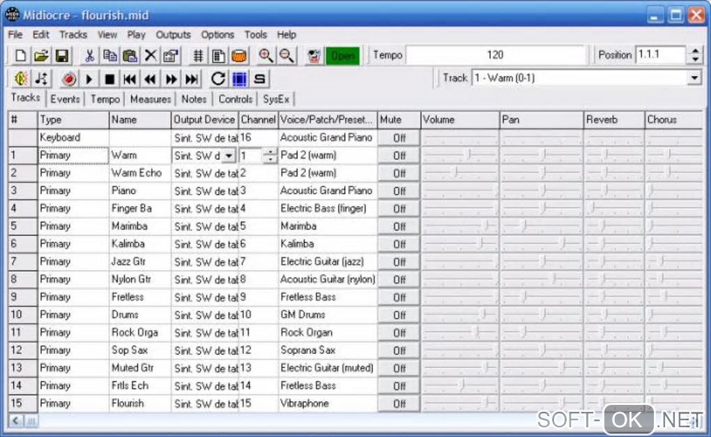The height and width of the screenshot is (437, 711).
Task: Jump to the start of the song
Action: [x=130, y=79]
